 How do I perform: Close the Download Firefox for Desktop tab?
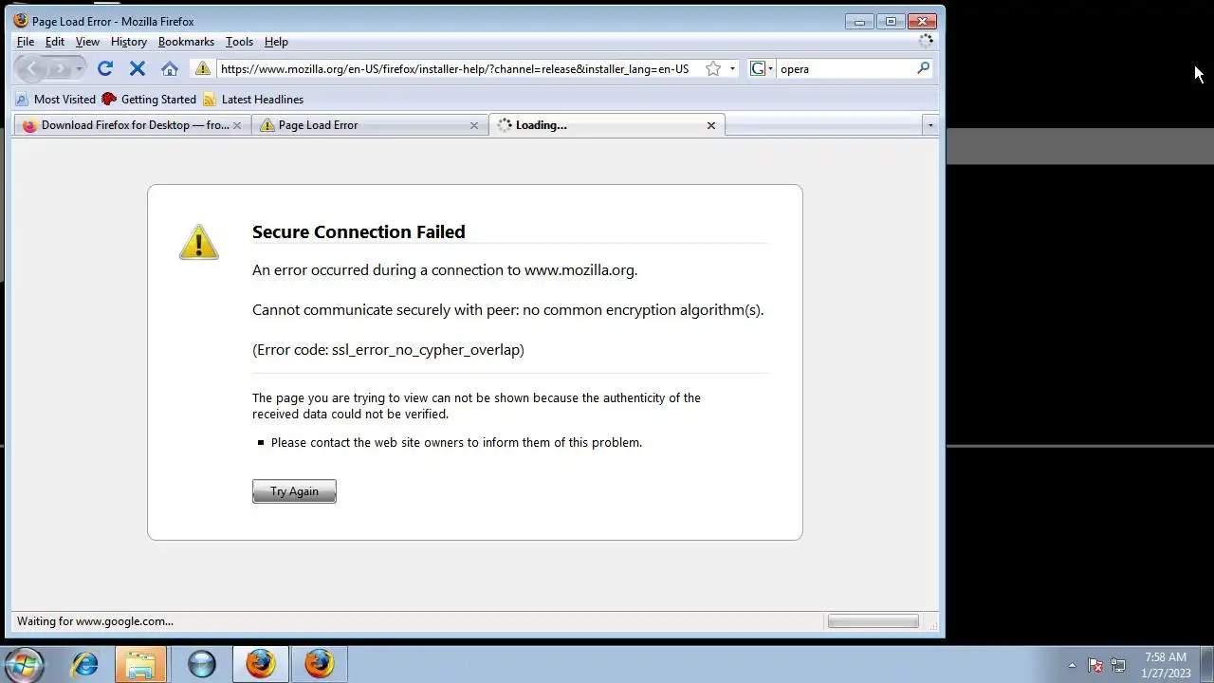(x=237, y=125)
